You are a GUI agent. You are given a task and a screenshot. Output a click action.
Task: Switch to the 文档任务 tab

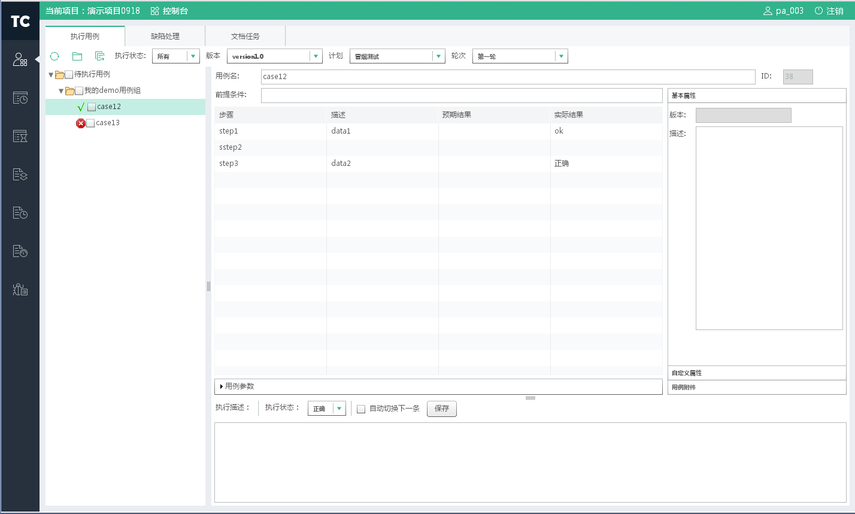click(x=245, y=37)
